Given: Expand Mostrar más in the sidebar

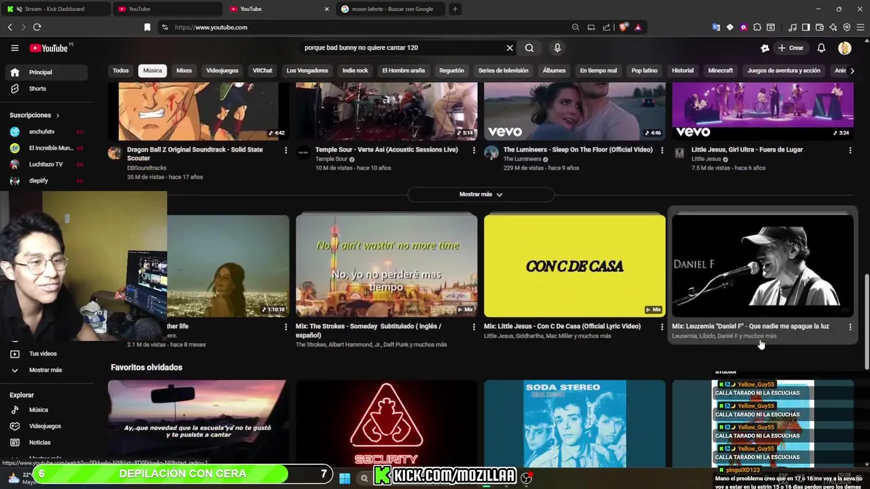Looking at the screenshot, I should [x=45, y=370].
